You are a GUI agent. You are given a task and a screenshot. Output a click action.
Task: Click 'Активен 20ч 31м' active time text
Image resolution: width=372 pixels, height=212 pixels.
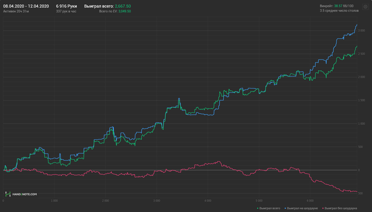pyautogui.click(x=16, y=11)
